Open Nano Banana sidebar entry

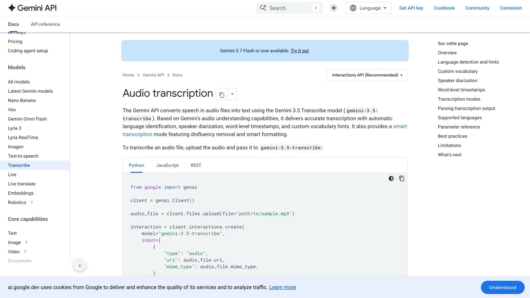22,100
